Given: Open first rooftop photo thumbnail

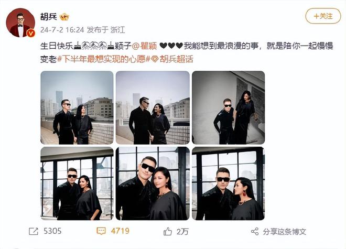Looking at the screenshot, I should coord(77,107).
